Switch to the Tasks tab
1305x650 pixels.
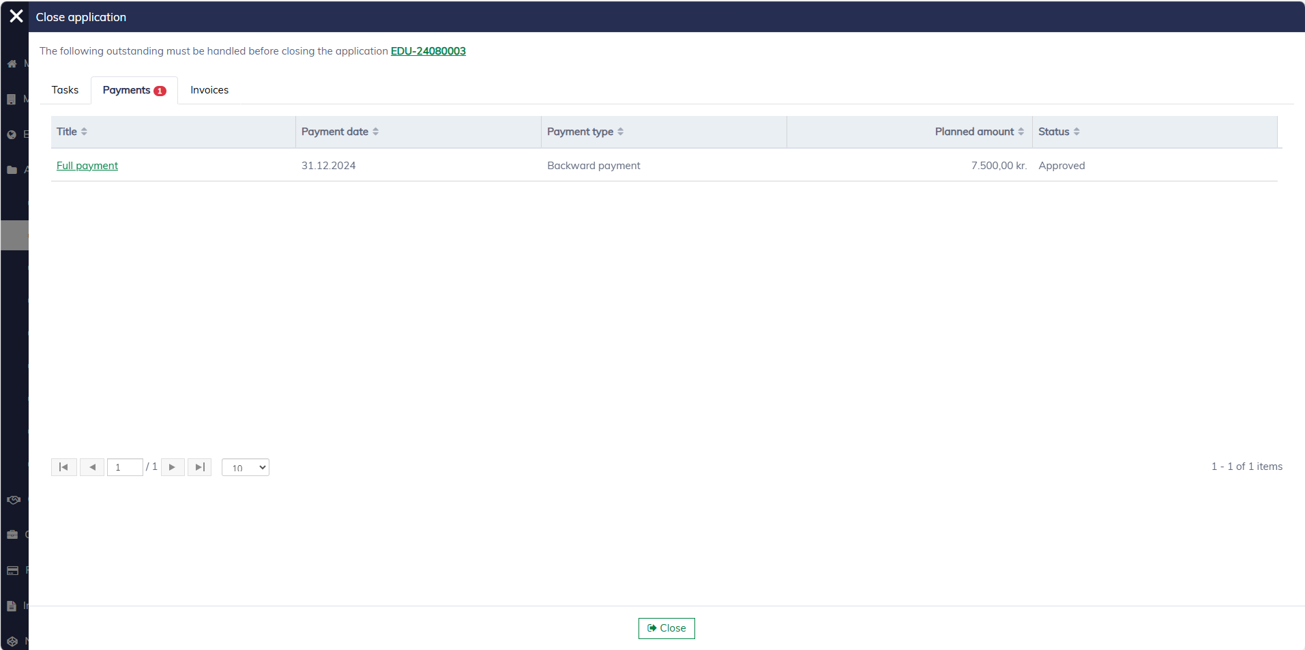(65, 90)
